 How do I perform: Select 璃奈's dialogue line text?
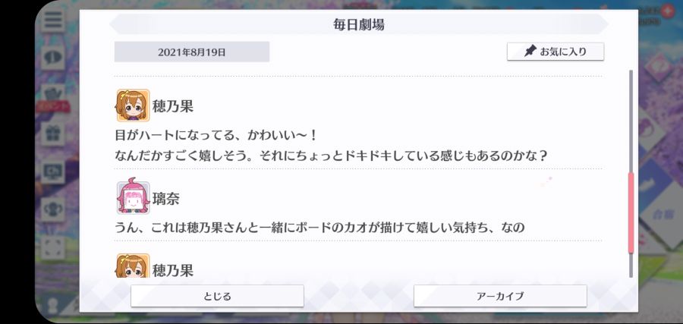pyautogui.click(x=319, y=227)
